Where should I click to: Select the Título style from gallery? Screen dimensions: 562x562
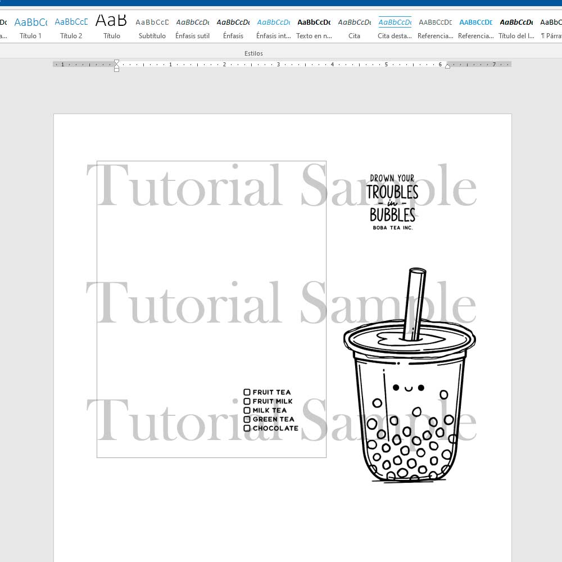pyautogui.click(x=111, y=28)
